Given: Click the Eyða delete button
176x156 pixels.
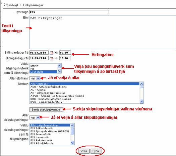Looking at the screenshot, I should 96,151.
